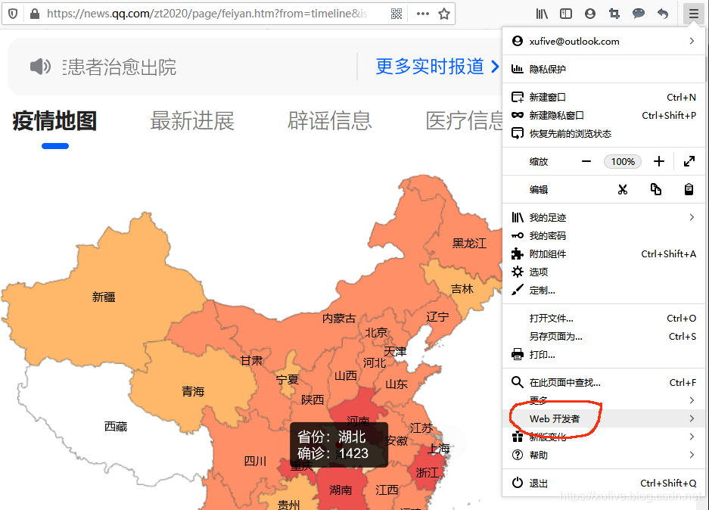Select 在此页面中查找...
The height and width of the screenshot is (510, 709).
tap(604, 383)
